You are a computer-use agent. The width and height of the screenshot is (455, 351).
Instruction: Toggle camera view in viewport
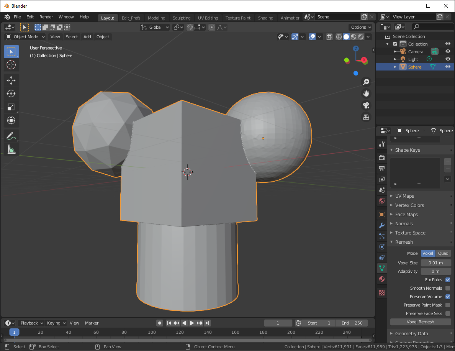tap(366, 105)
